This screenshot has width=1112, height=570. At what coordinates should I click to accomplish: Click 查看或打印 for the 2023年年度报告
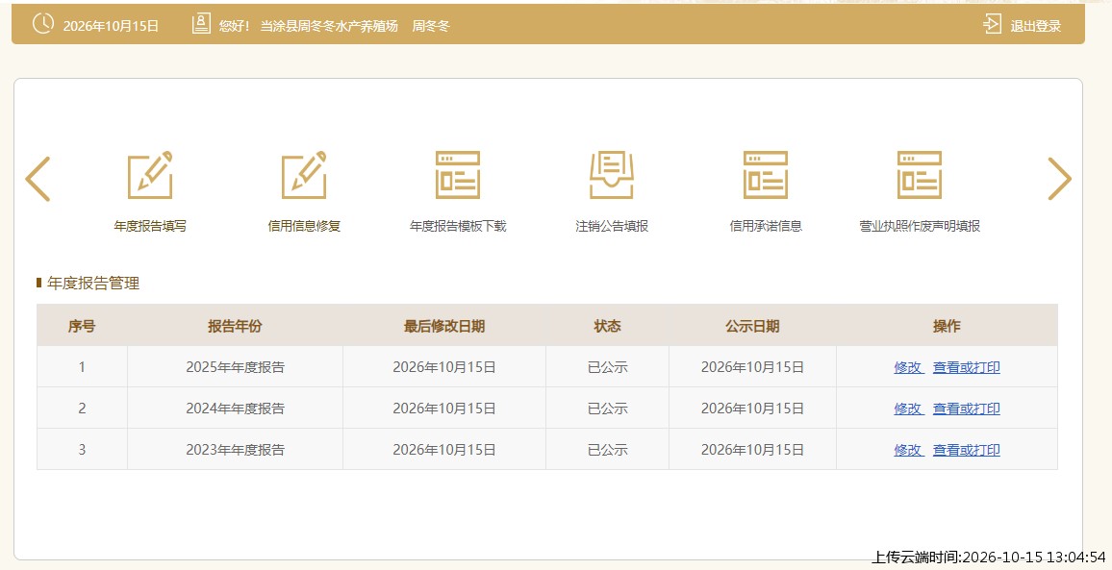(967, 450)
